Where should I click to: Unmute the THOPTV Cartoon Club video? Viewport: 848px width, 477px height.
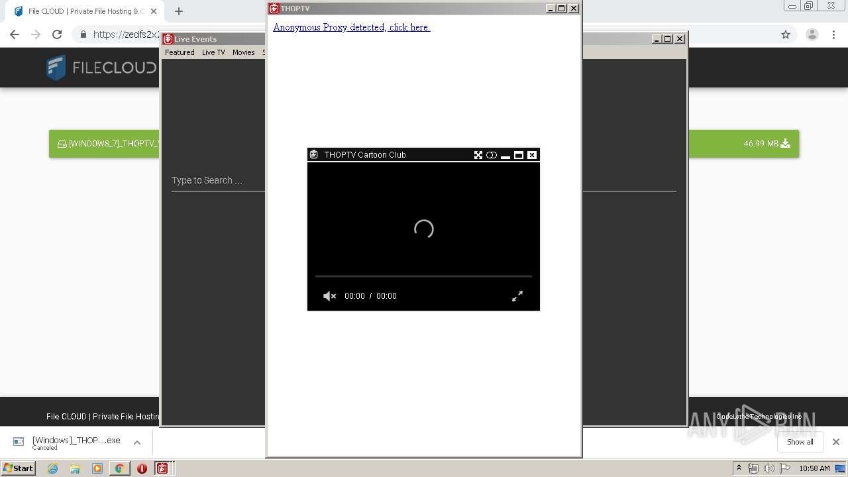(x=329, y=296)
